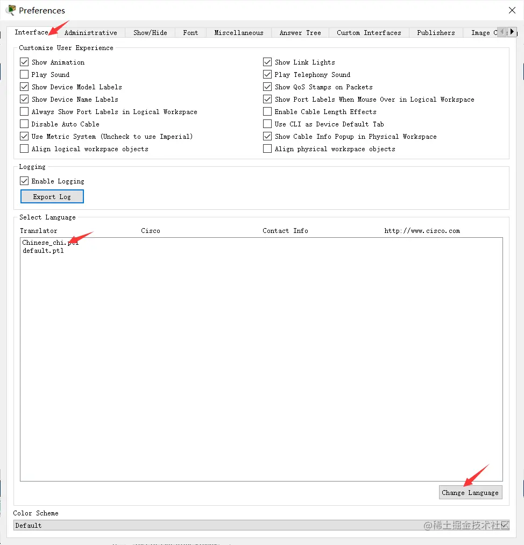The width and height of the screenshot is (524, 545).
Task: Click the Packet Tracer icon in title bar
Action: [11, 10]
